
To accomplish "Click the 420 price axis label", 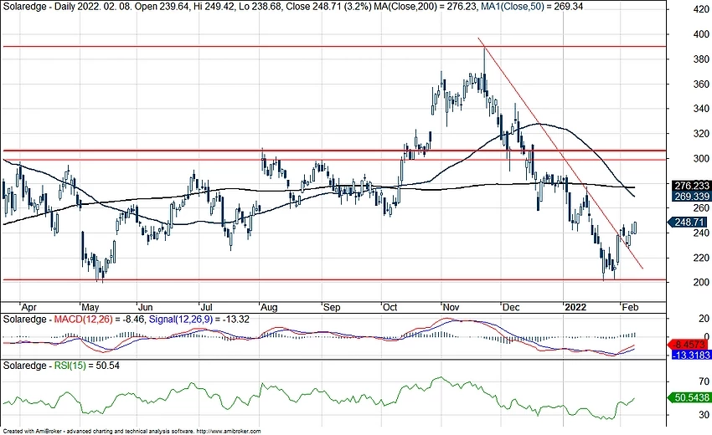I will (x=702, y=9).
